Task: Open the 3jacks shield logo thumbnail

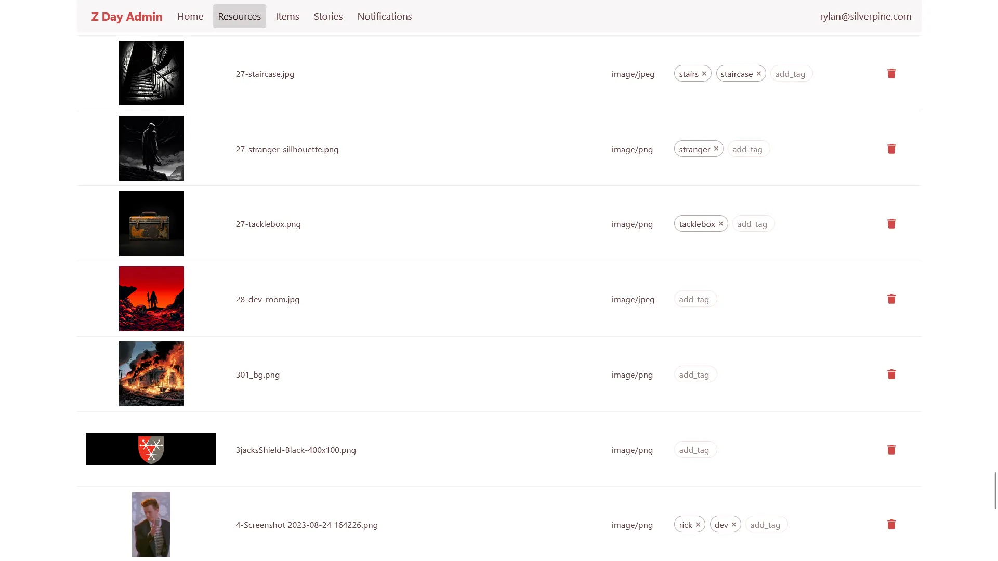Action: 151,449
